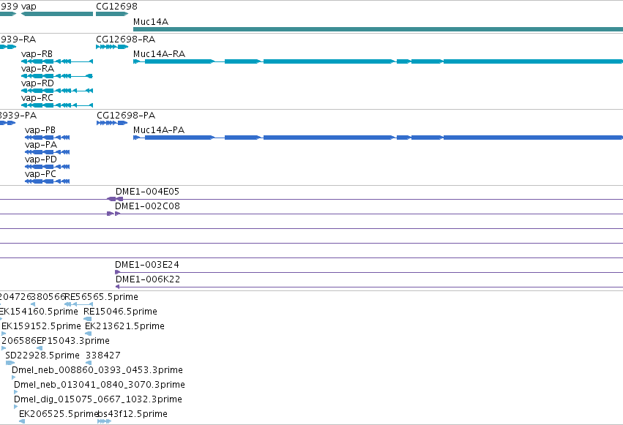Image resolution: width=623 pixels, height=425 pixels.
Task: Click the Muc14A-PA label text
Action: 159,130
